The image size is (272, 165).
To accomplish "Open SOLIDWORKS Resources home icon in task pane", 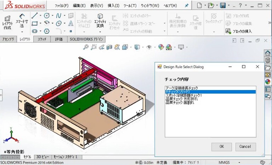I will point(268,53).
